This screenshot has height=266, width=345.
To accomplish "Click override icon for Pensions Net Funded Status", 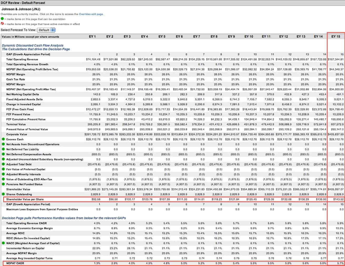I will [x=3, y=184].
